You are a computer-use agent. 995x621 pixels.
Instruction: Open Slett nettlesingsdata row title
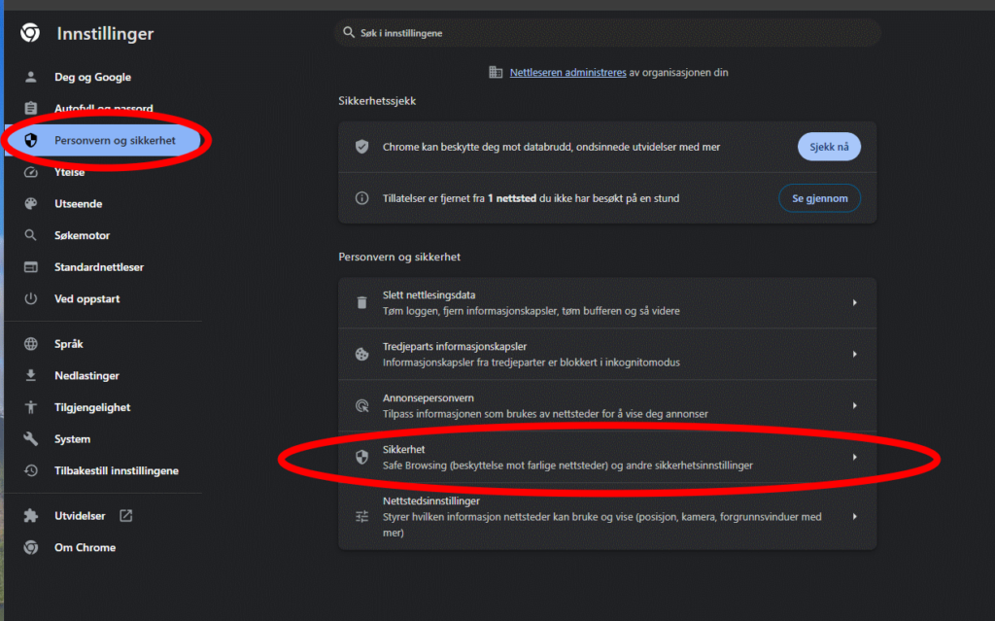pos(429,295)
